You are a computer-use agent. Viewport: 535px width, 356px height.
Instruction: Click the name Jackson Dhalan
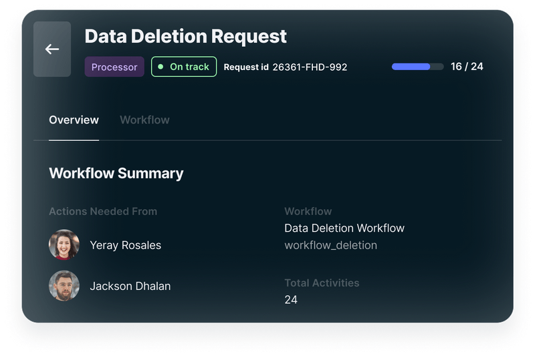coord(130,286)
